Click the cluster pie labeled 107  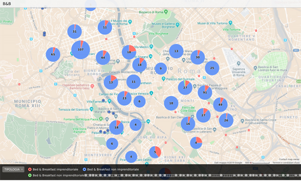[81, 50]
